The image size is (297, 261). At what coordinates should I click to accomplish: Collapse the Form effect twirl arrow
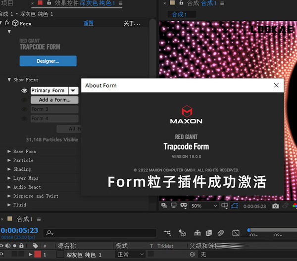[1, 23]
